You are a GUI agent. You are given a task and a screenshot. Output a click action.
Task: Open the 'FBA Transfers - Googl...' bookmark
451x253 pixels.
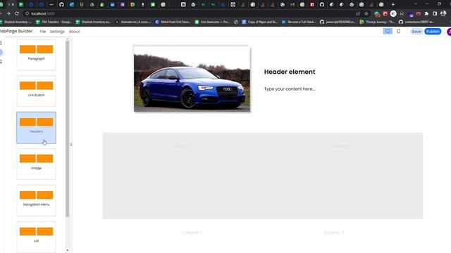click(x=54, y=22)
